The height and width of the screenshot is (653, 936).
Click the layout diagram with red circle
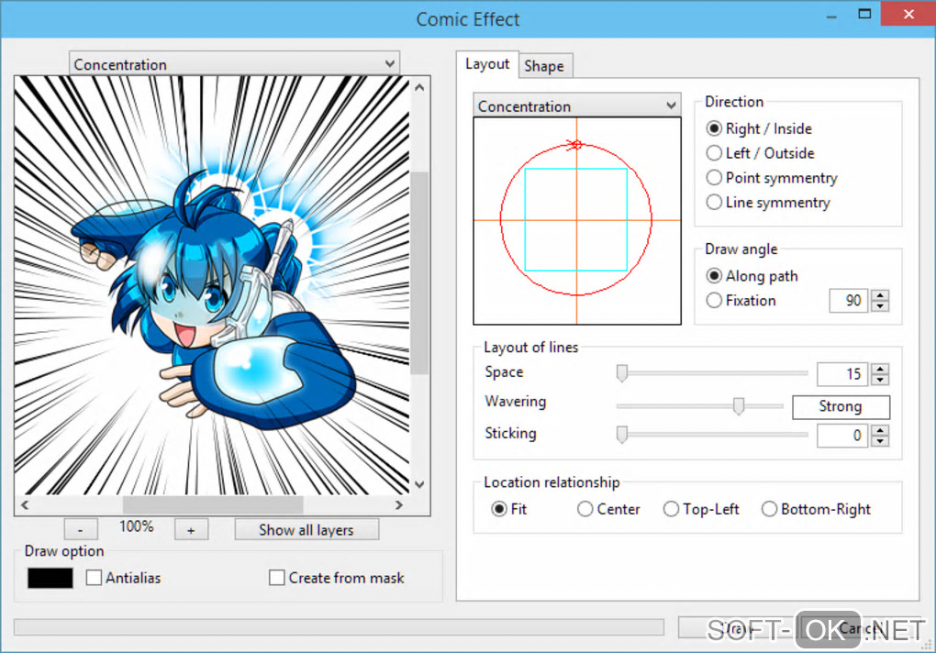click(576, 221)
